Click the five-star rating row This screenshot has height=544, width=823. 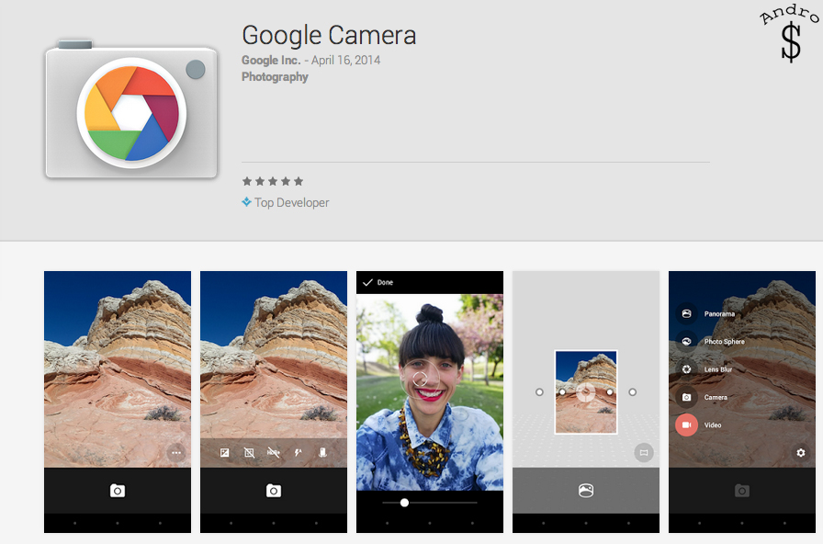coord(273,181)
